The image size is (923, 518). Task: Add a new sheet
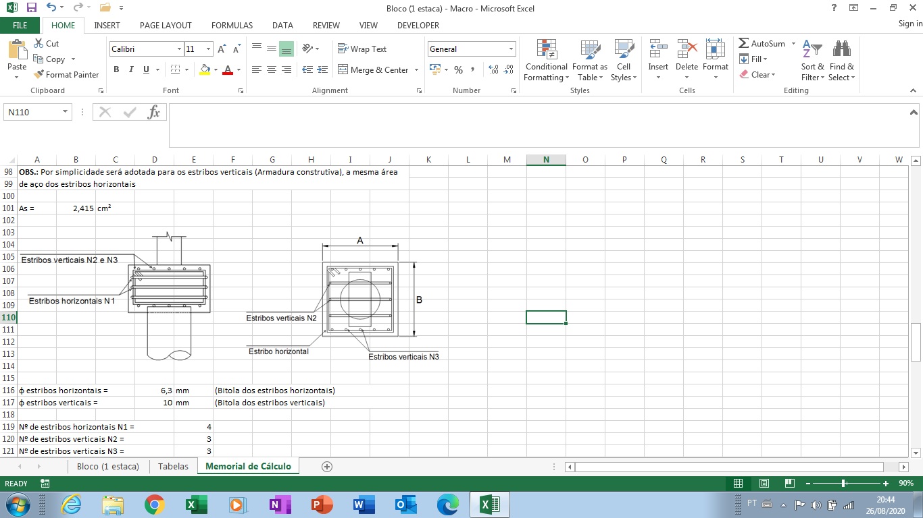(327, 466)
